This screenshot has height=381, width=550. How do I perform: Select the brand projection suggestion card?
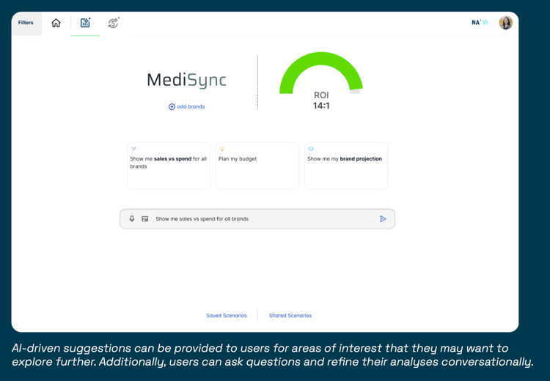click(346, 166)
